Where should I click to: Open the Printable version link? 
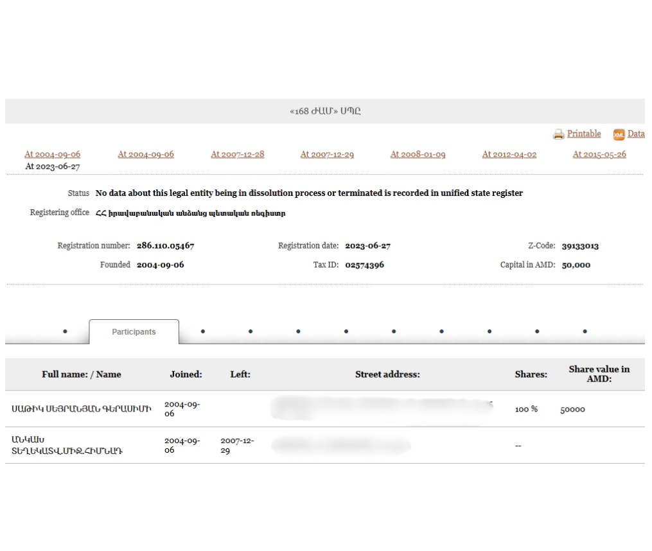pyautogui.click(x=583, y=134)
